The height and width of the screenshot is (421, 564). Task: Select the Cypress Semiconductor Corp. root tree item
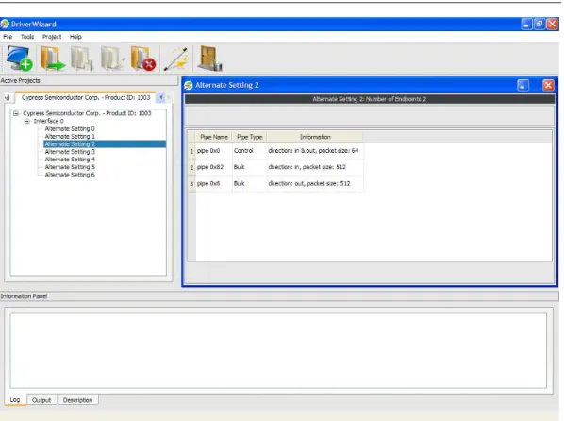click(x=87, y=113)
